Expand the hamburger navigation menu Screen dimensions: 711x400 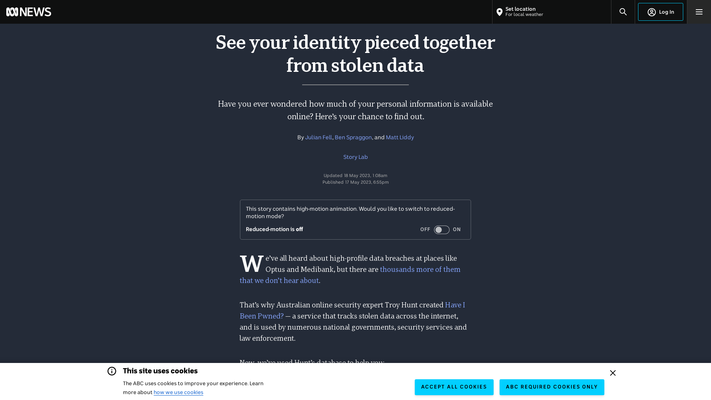point(699,12)
